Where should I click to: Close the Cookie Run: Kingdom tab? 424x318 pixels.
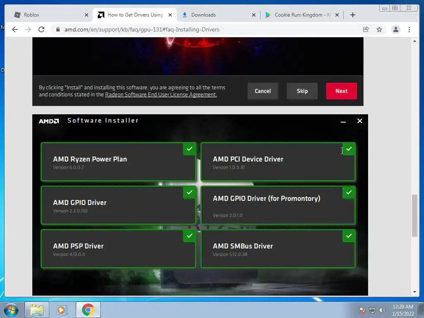337,15
